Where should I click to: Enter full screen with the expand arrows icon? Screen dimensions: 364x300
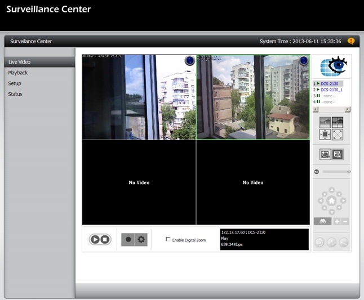tap(338, 135)
